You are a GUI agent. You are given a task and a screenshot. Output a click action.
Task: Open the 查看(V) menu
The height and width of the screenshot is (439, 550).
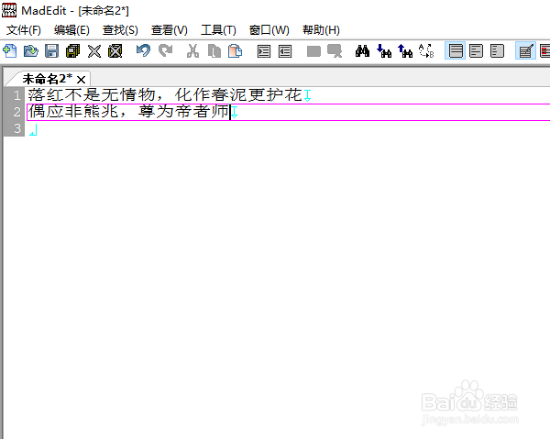pos(169,30)
